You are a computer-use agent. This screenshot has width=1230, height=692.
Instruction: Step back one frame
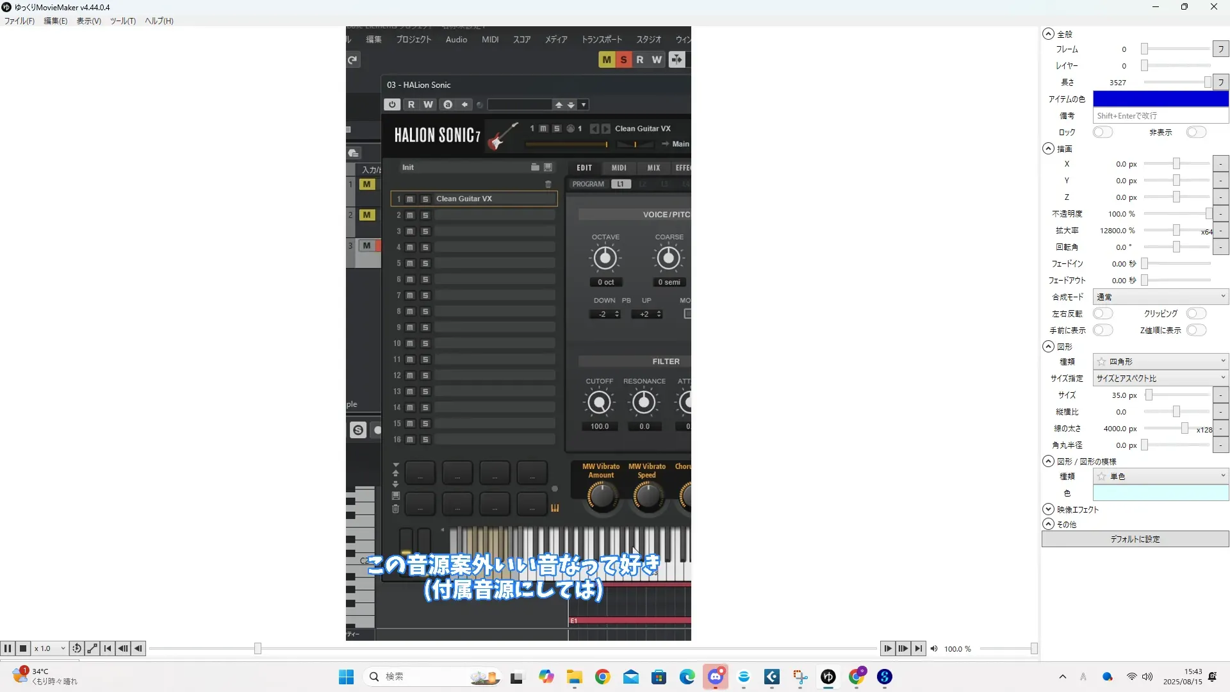138,648
